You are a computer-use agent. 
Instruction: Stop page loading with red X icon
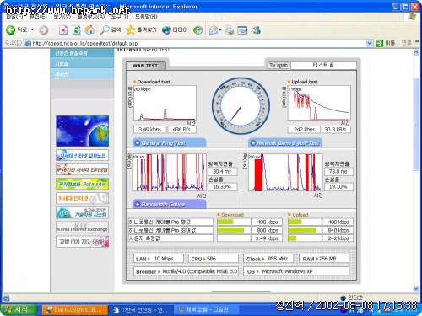click(63, 29)
